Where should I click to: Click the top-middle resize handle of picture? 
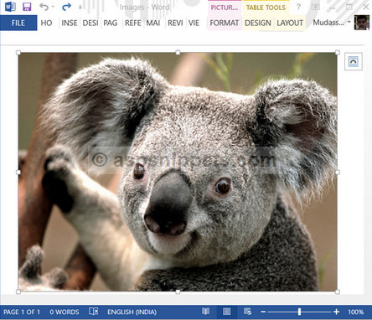click(x=178, y=53)
